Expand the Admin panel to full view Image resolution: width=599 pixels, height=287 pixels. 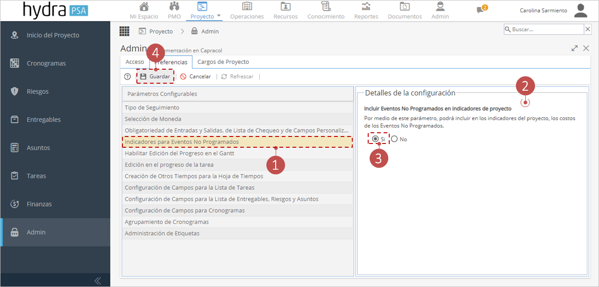pos(574,48)
